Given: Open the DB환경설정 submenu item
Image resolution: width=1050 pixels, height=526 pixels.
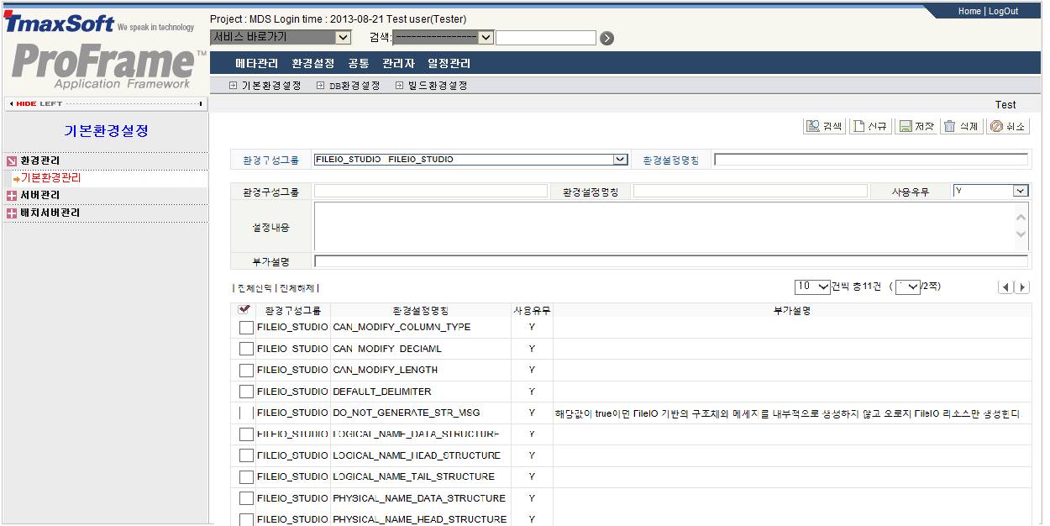Looking at the screenshot, I should click(x=354, y=86).
